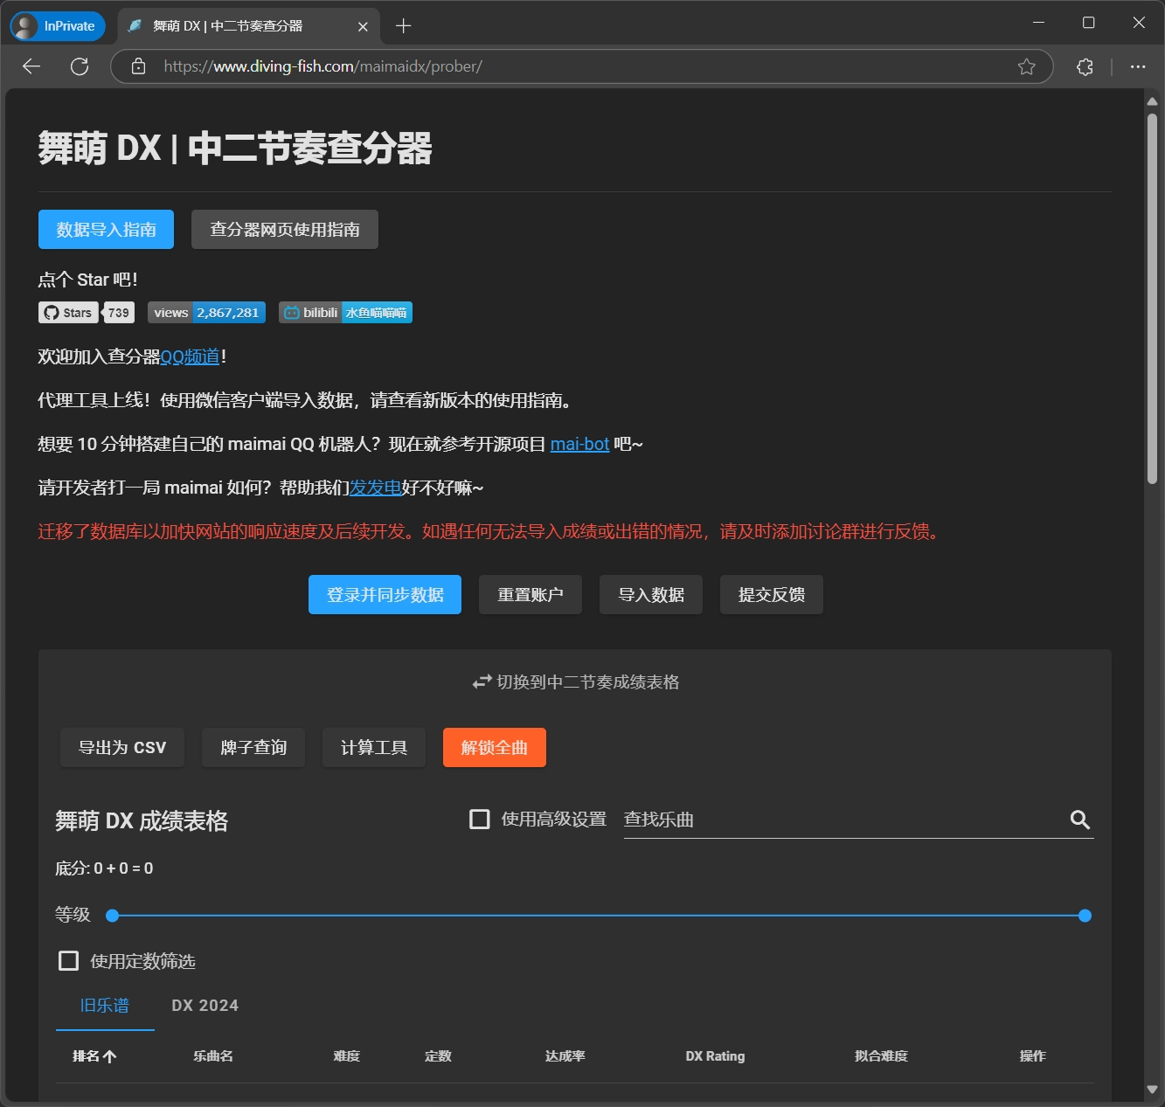The height and width of the screenshot is (1107, 1165).
Task: Switch to DX 2024 tab
Action: pos(205,1006)
